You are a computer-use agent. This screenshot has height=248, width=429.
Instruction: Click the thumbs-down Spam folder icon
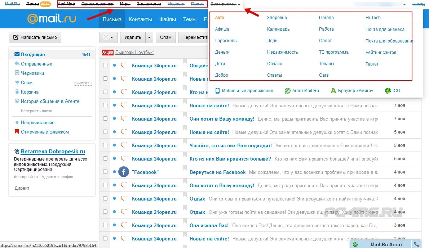click(17, 82)
